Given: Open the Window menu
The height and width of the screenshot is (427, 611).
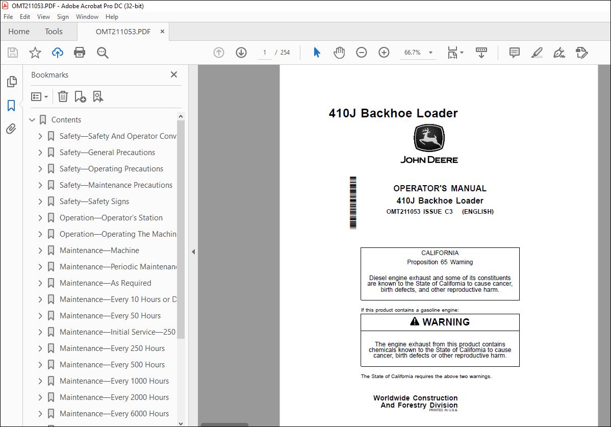Looking at the screenshot, I should [x=87, y=17].
